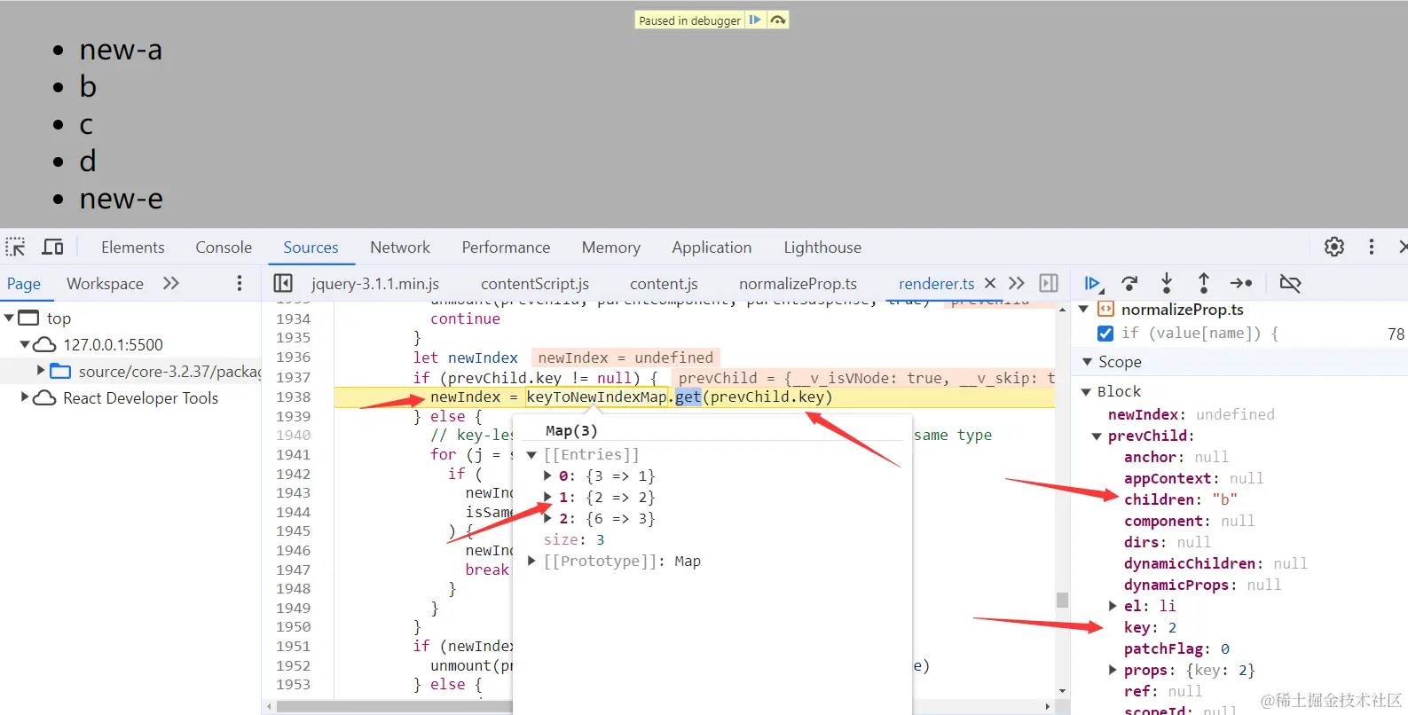Select the Sources tab

311,247
